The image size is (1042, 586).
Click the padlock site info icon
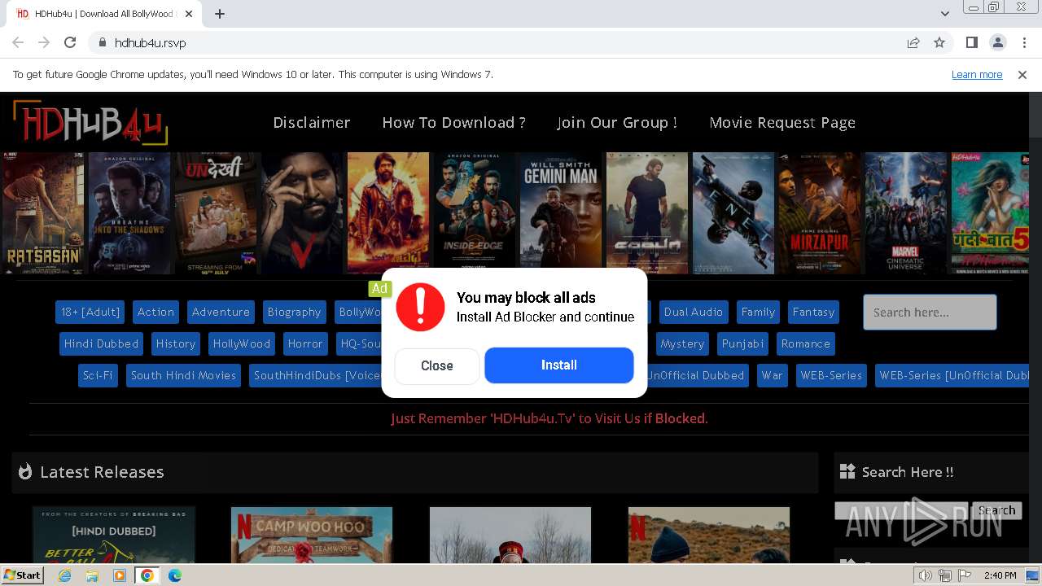[x=103, y=42]
